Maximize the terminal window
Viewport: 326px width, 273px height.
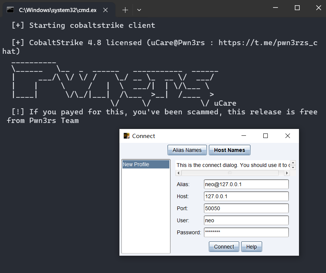click(297, 8)
